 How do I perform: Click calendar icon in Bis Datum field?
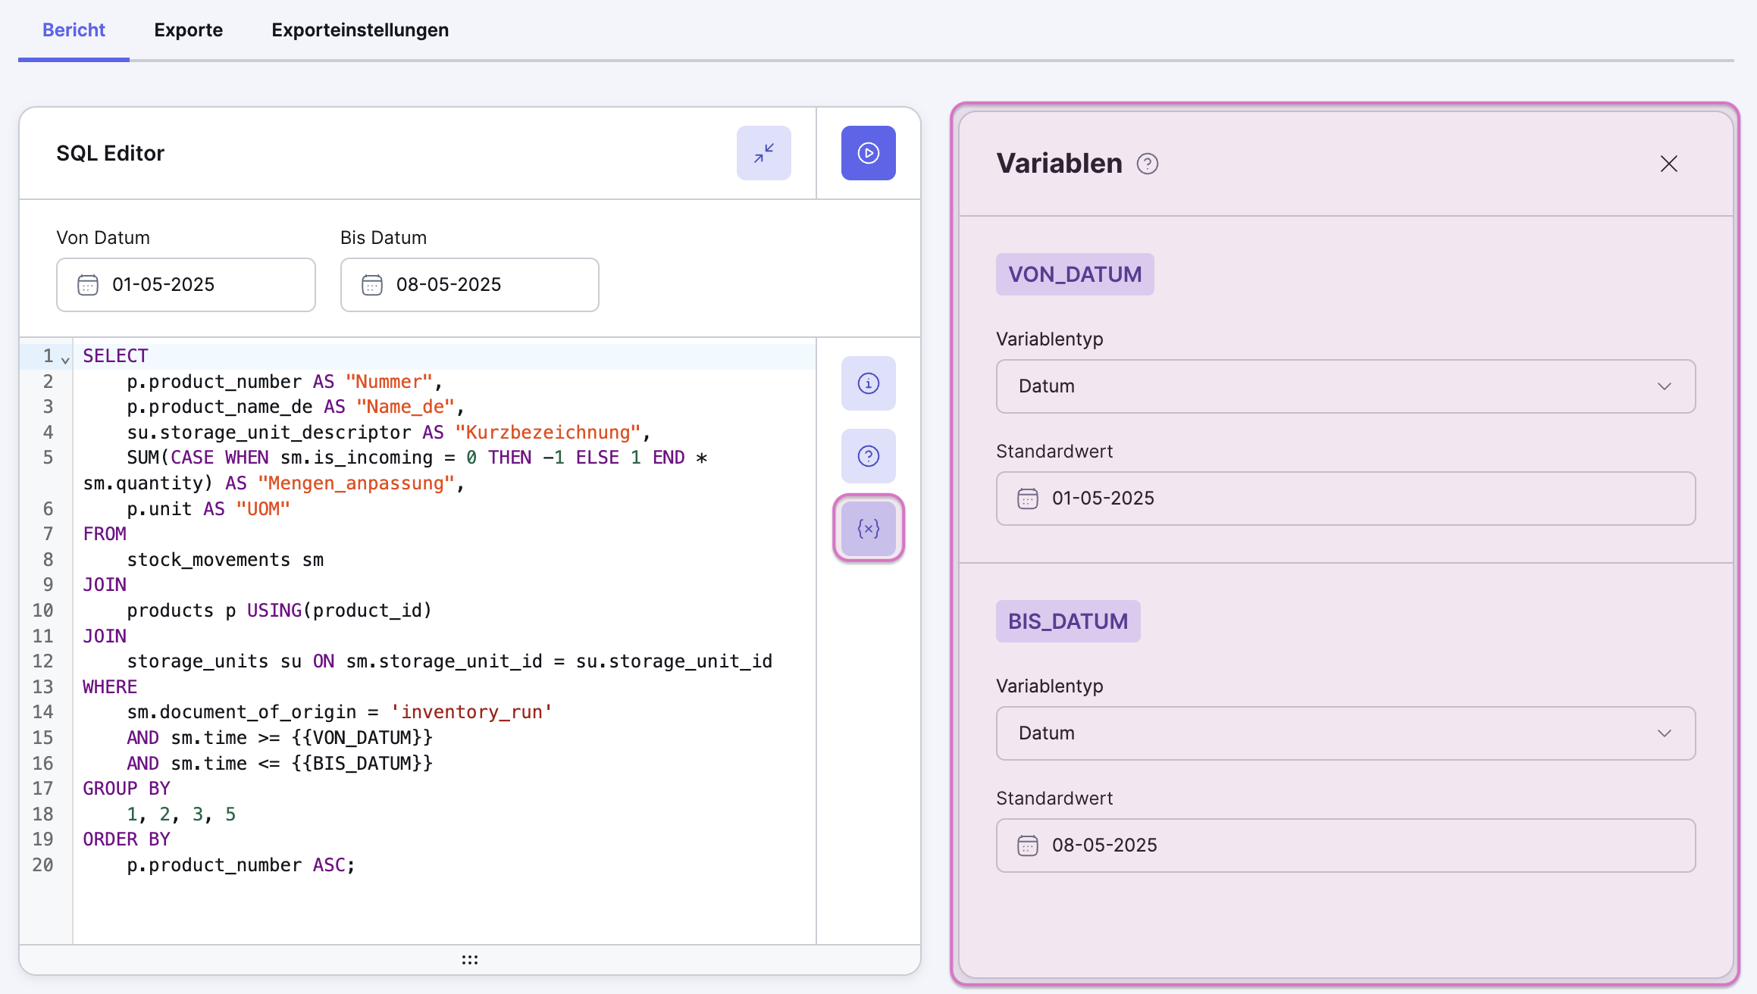click(x=372, y=285)
